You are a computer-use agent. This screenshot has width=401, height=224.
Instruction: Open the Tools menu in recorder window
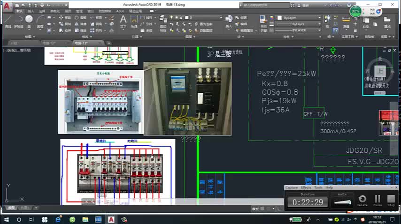click(318, 187)
